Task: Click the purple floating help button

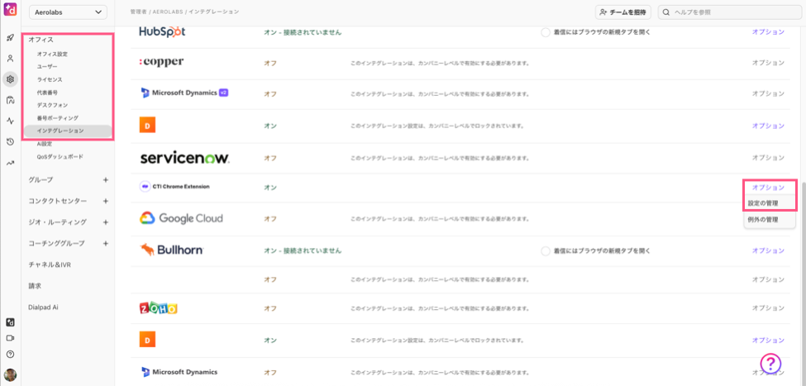Action: click(x=770, y=364)
